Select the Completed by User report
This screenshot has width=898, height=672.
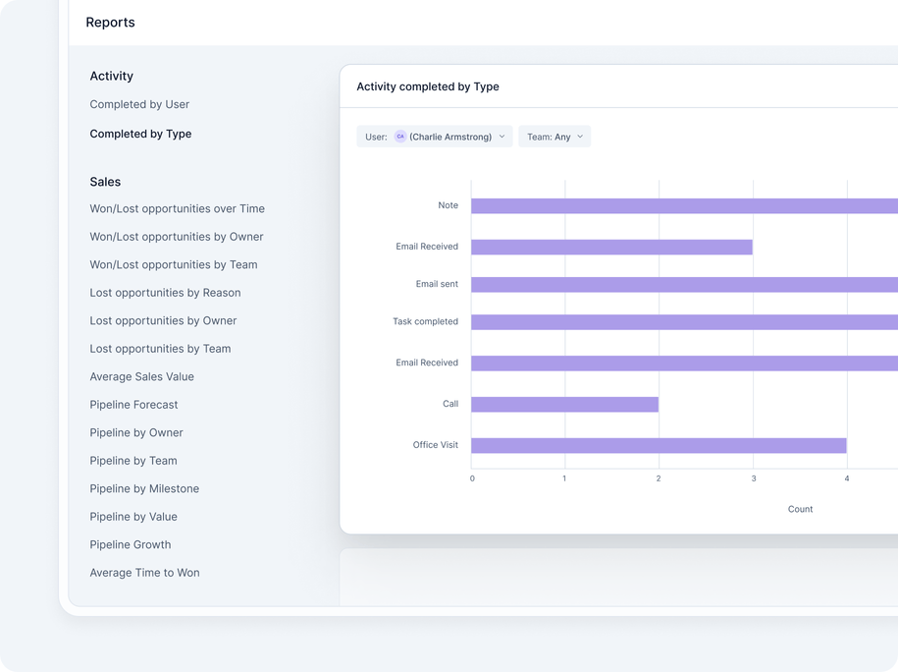tap(139, 104)
